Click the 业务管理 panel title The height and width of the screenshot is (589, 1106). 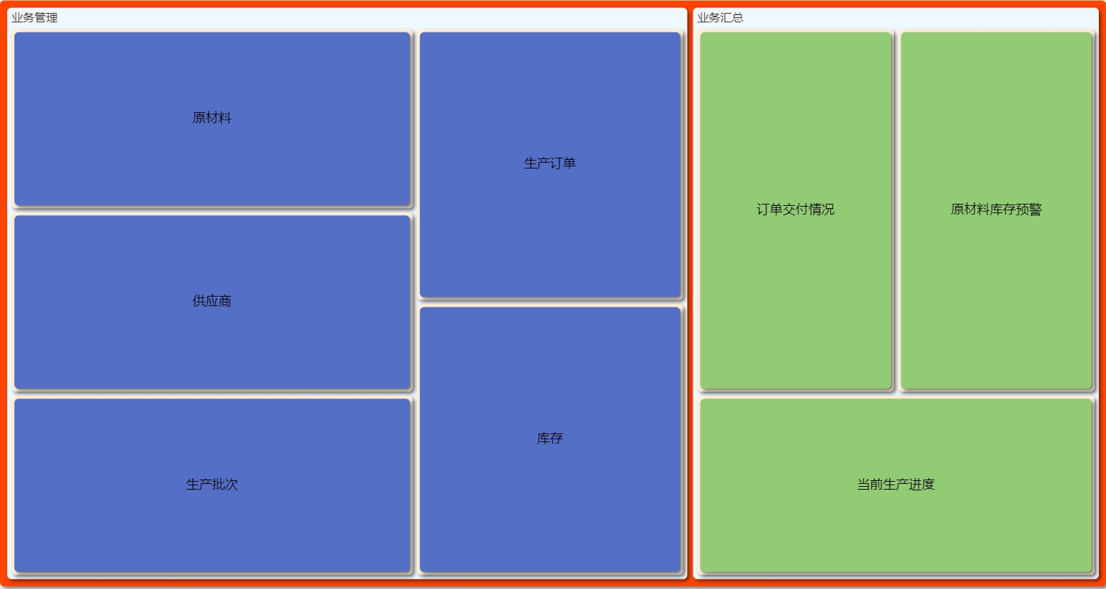pos(35,17)
